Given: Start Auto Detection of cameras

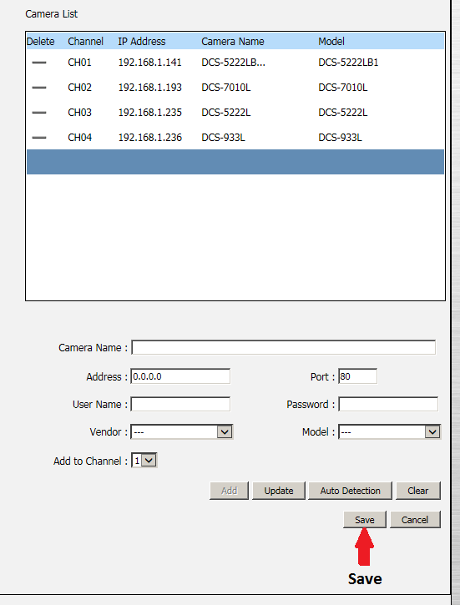Looking at the screenshot, I should tap(350, 491).
